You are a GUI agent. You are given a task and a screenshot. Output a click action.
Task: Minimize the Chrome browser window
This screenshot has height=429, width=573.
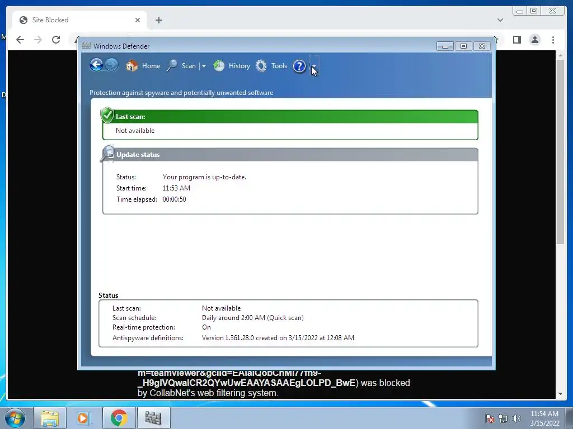pos(520,11)
